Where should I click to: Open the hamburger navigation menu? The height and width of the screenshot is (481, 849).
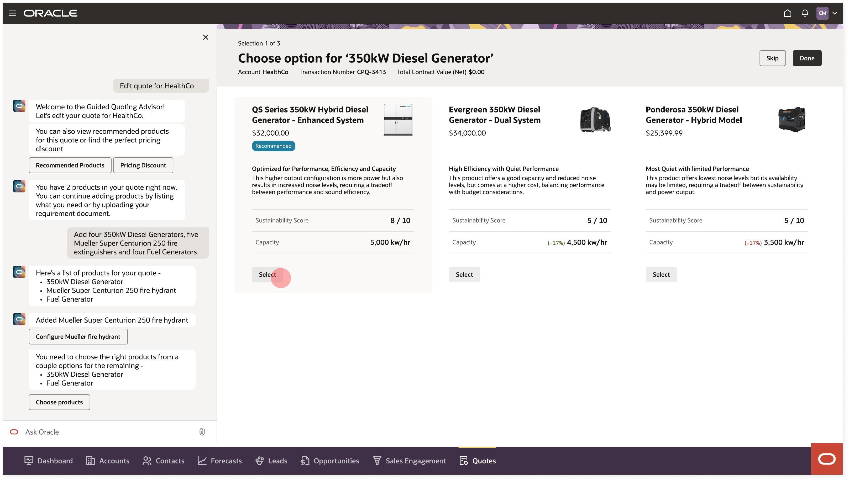tap(12, 13)
